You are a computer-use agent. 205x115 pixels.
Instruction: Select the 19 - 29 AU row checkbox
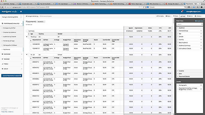(29, 55)
